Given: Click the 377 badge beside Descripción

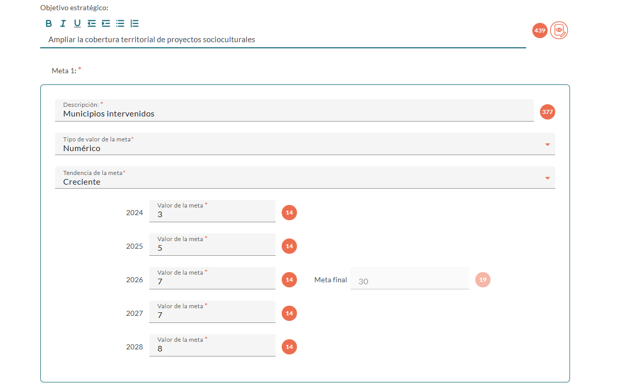Looking at the screenshot, I should [548, 112].
